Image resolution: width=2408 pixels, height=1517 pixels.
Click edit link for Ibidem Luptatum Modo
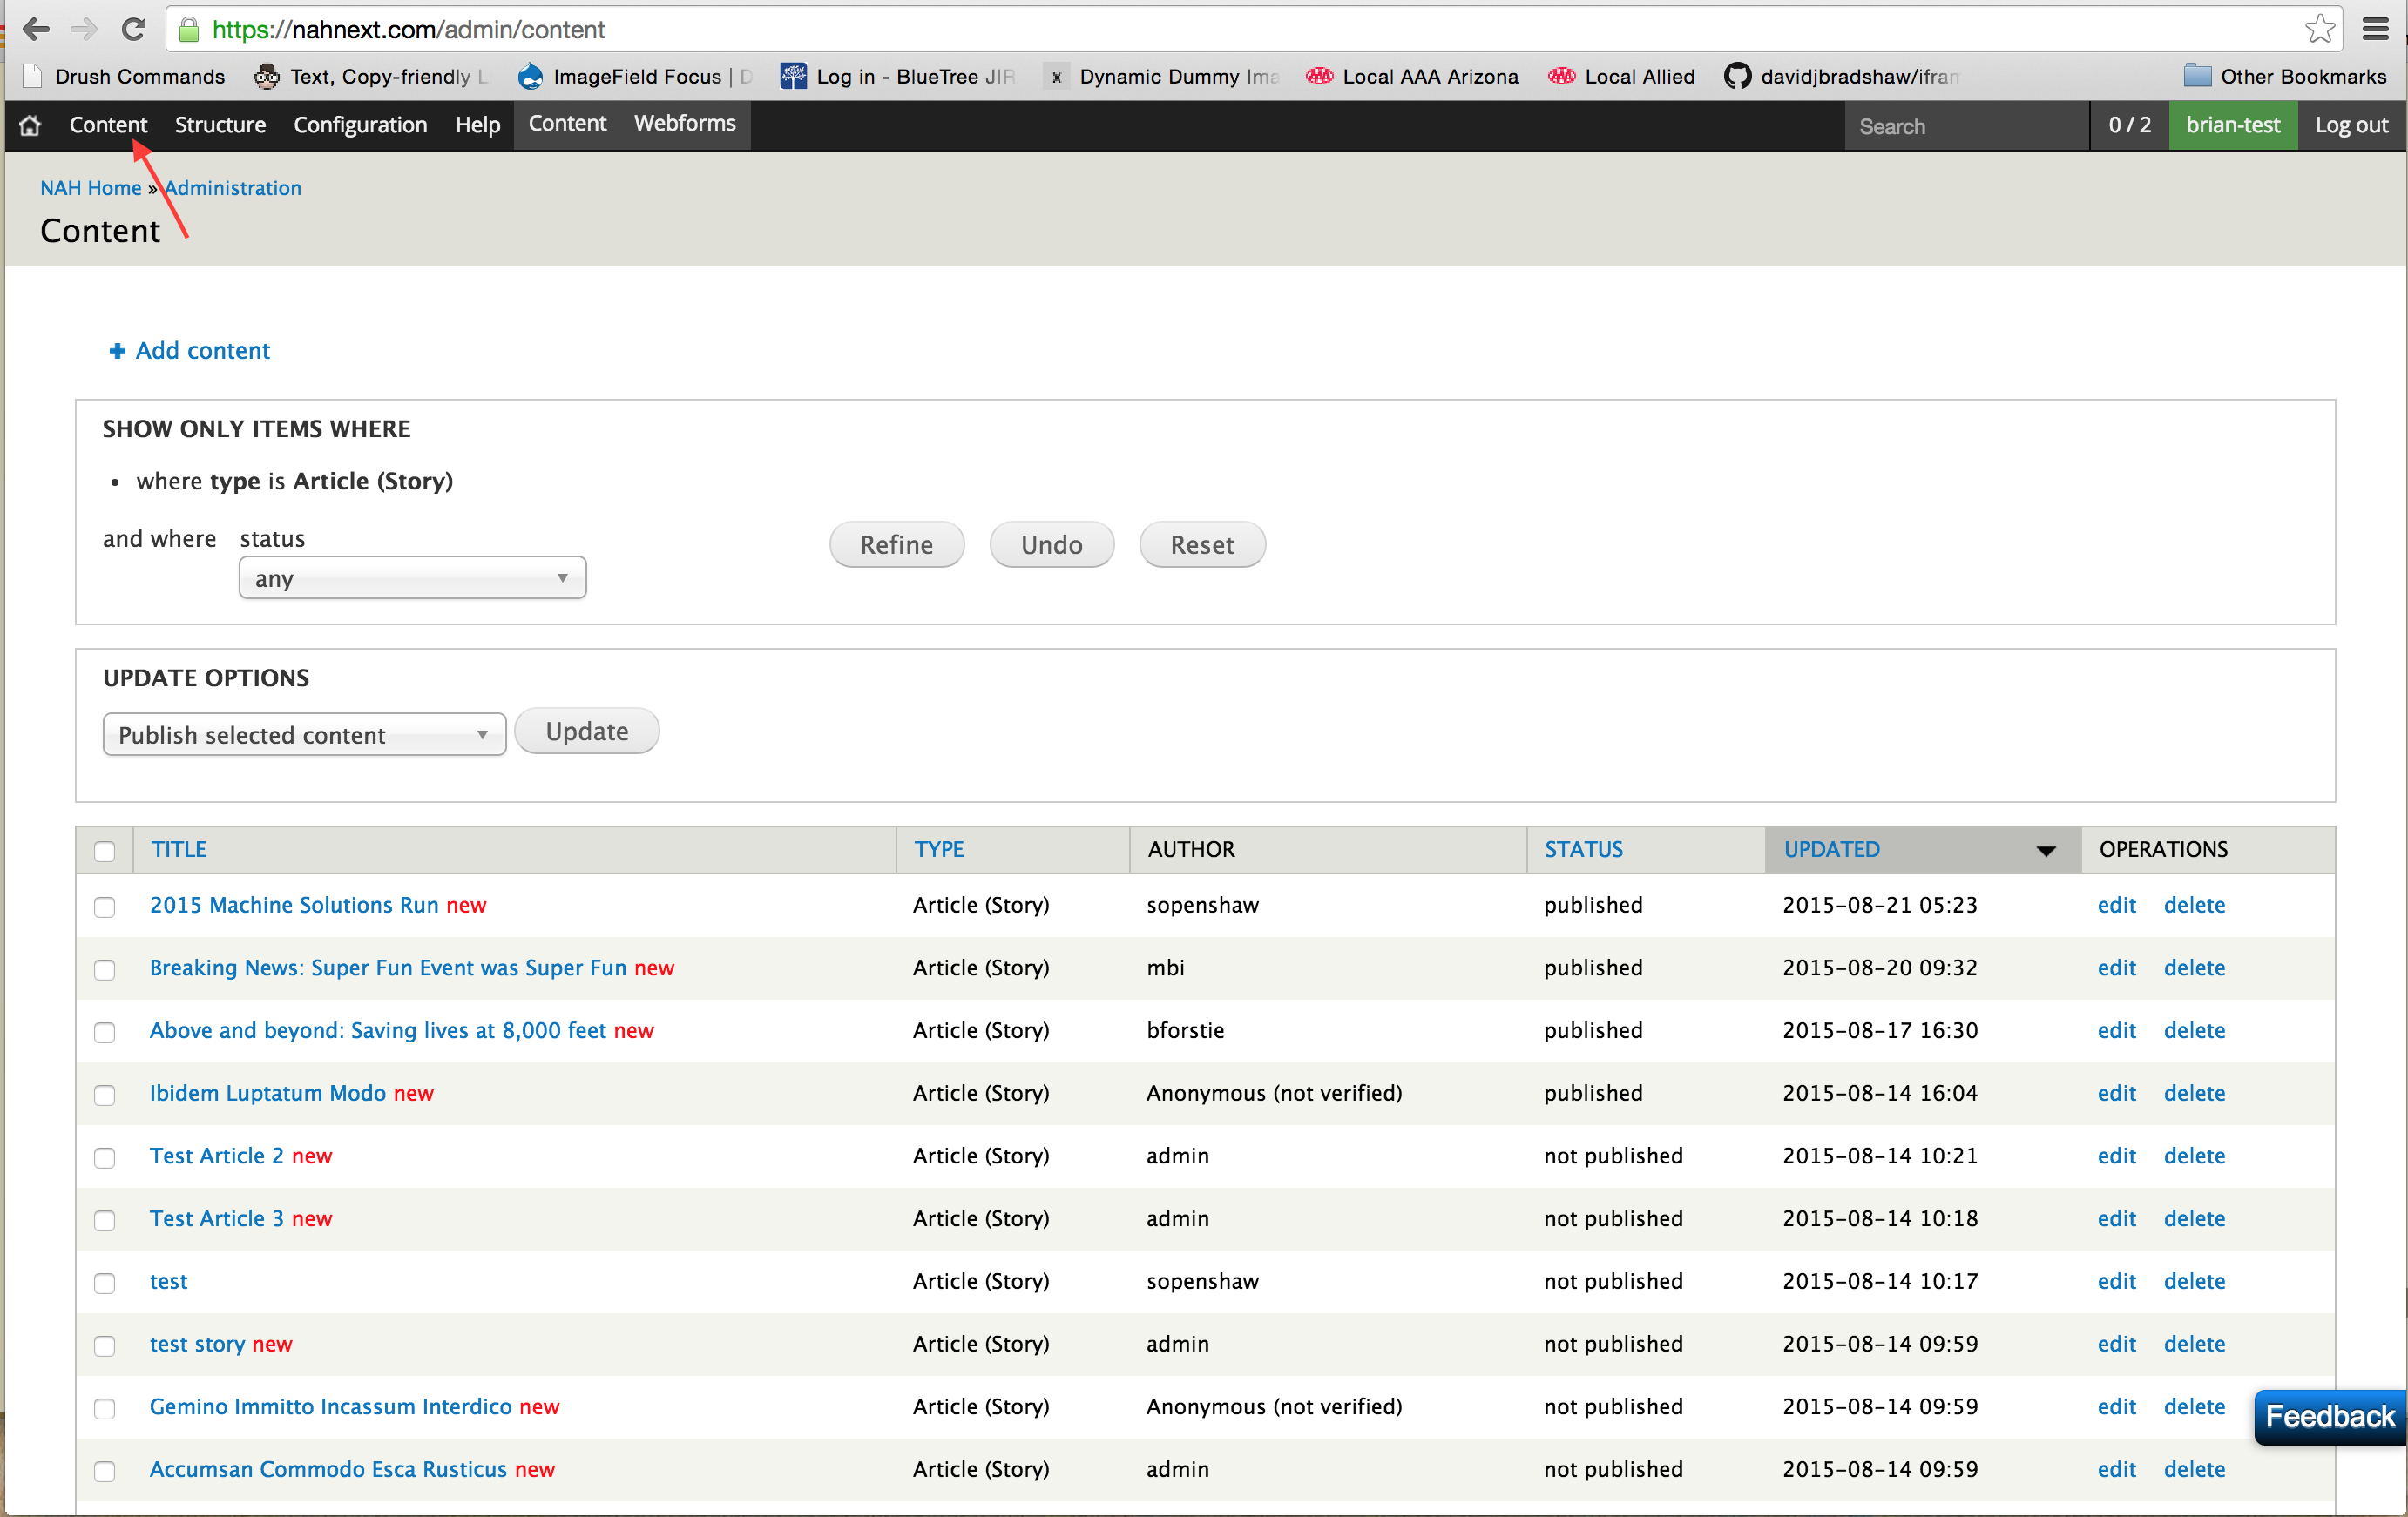tap(2116, 1092)
